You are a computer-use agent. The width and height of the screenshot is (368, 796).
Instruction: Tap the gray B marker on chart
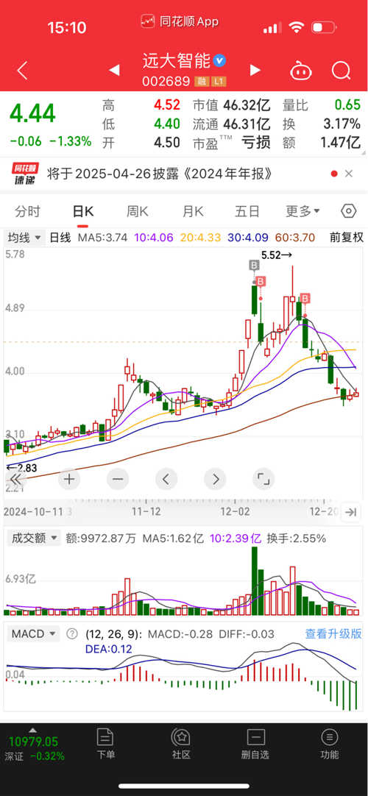point(255,265)
